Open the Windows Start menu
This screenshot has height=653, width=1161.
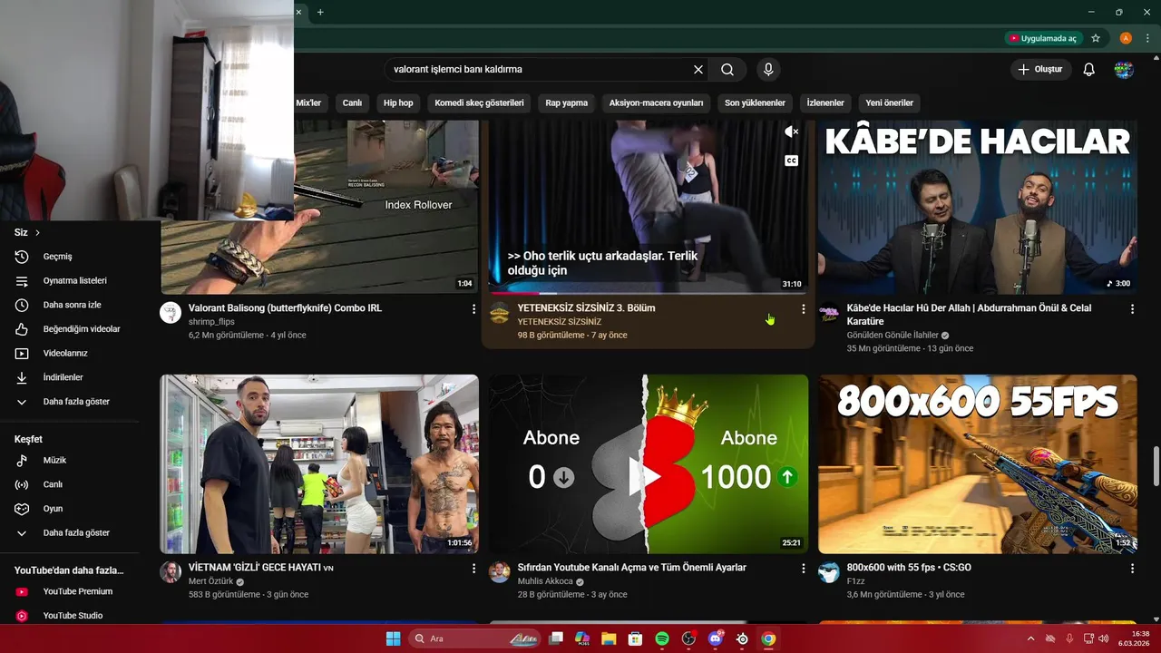(x=393, y=638)
